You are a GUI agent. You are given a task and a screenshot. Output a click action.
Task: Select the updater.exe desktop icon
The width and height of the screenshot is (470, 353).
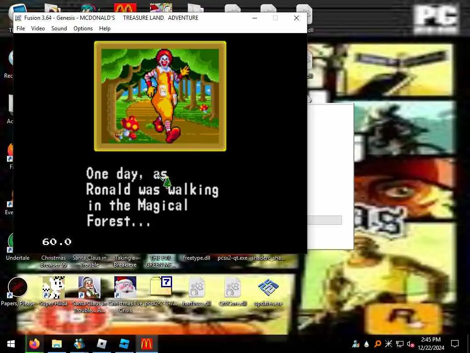pyautogui.click(x=268, y=291)
